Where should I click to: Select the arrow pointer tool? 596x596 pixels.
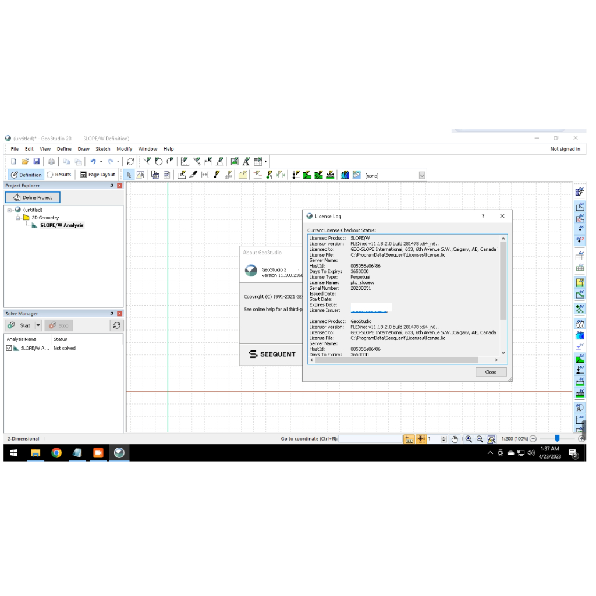[129, 175]
